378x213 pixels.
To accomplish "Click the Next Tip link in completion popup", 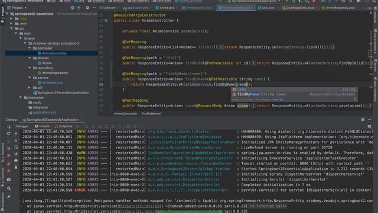I will [278, 99].
